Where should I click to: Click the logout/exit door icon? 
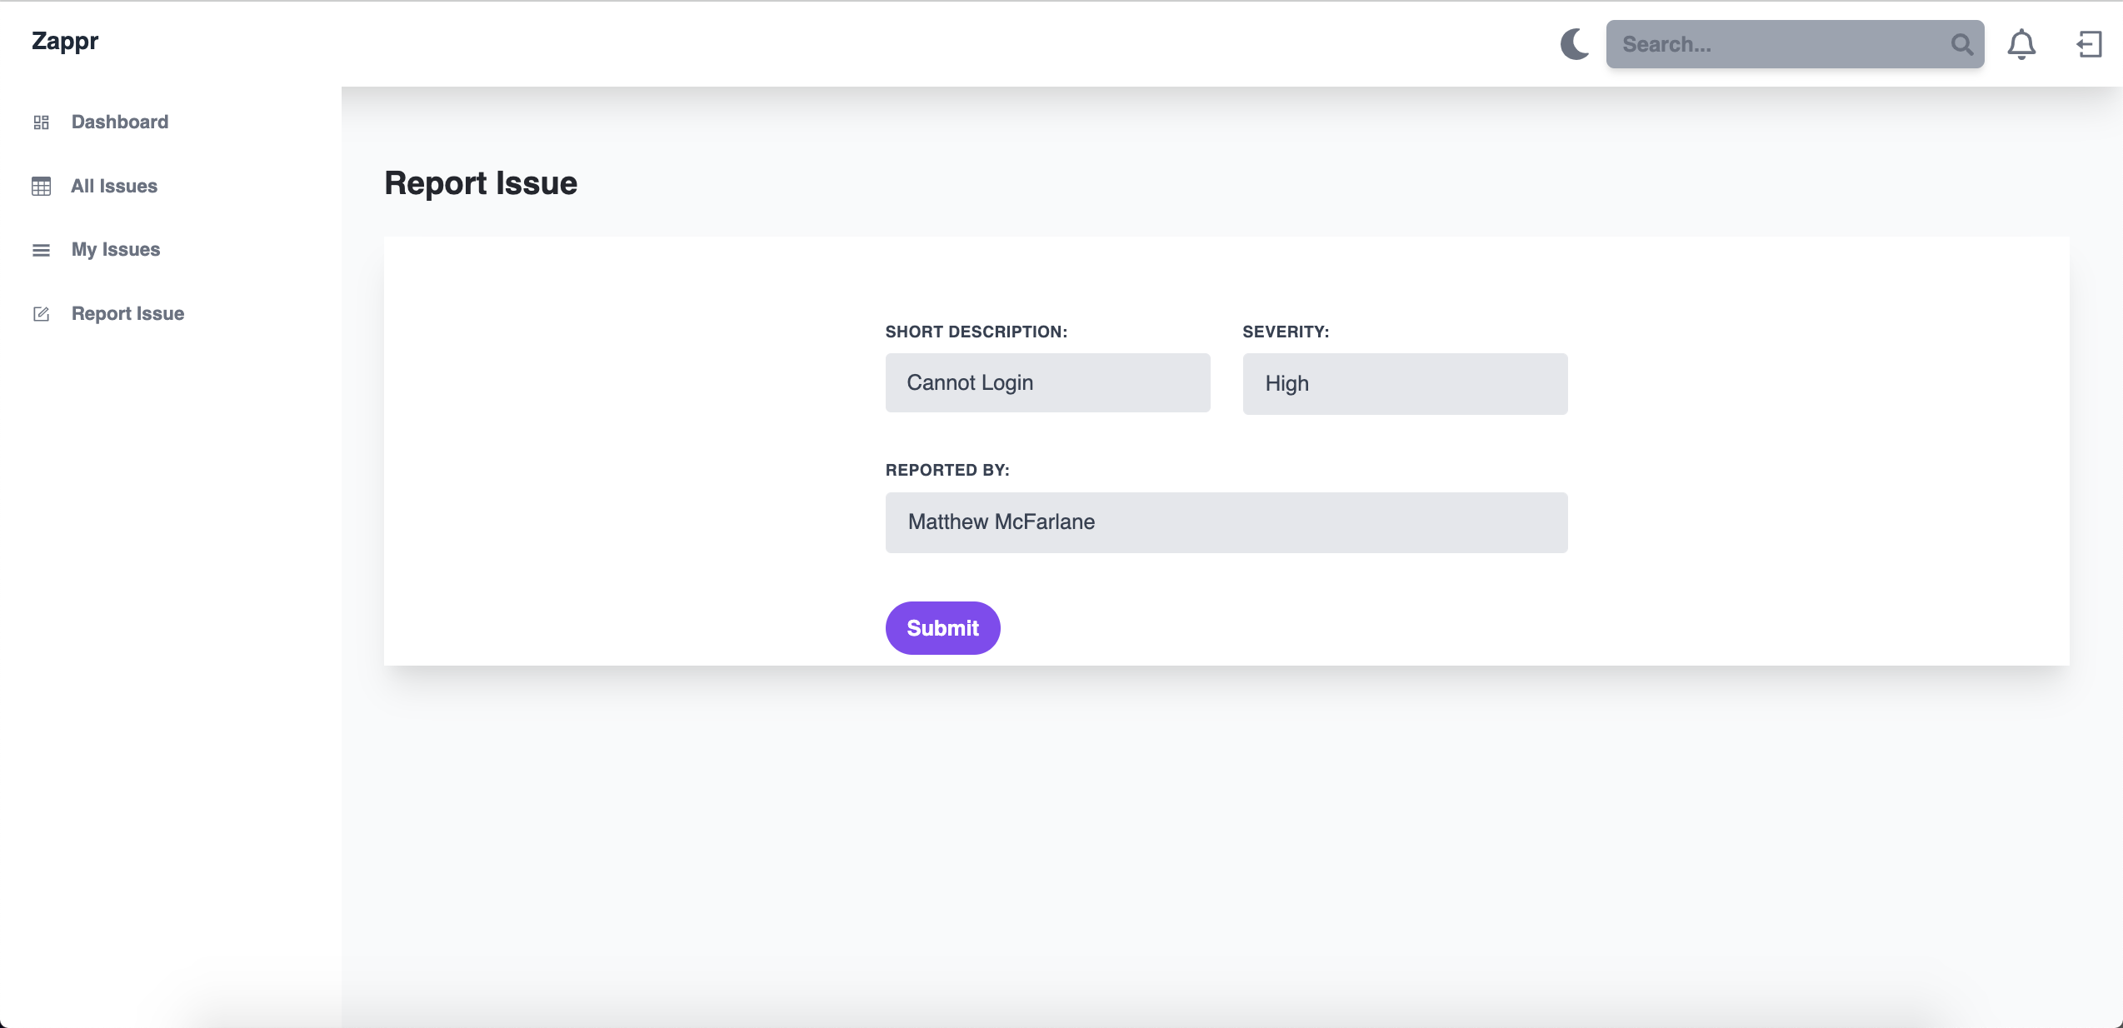[2089, 43]
